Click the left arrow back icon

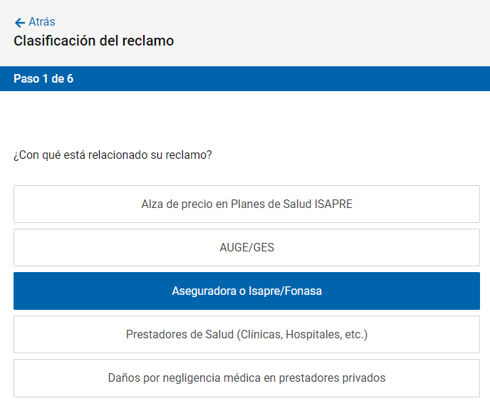[19, 23]
